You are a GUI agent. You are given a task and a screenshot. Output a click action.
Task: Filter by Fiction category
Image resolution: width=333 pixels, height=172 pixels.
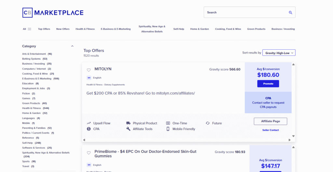point(29,93)
